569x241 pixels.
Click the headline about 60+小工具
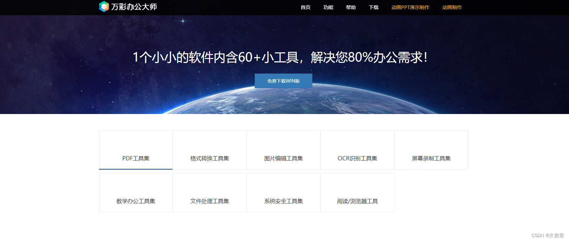click(x=280, y=57)
